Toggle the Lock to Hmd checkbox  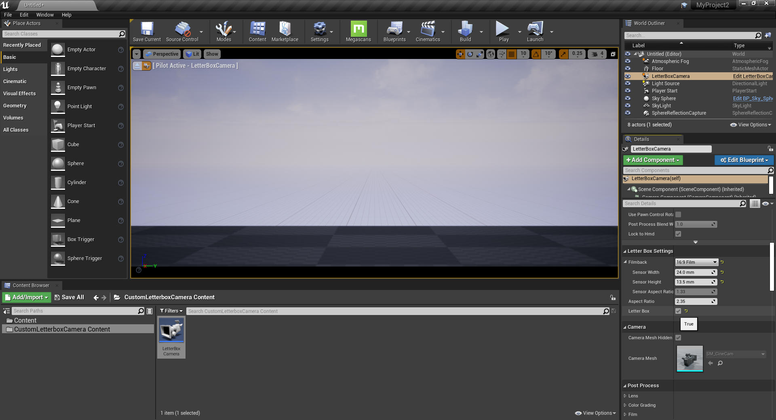pyautogui.click(x=678, y=234)
